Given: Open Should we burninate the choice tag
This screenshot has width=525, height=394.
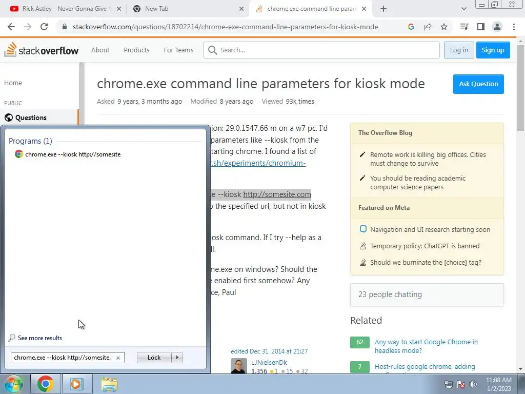Looking at the screenshot, I should point(426,262).
